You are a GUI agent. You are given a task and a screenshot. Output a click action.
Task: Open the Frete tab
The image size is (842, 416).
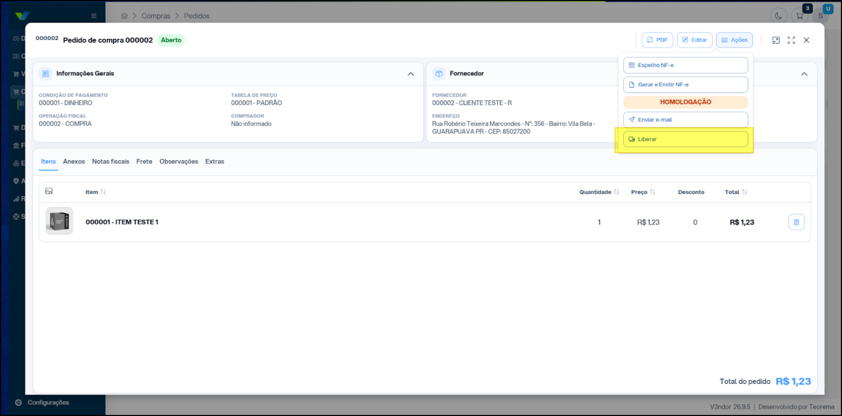144,162
